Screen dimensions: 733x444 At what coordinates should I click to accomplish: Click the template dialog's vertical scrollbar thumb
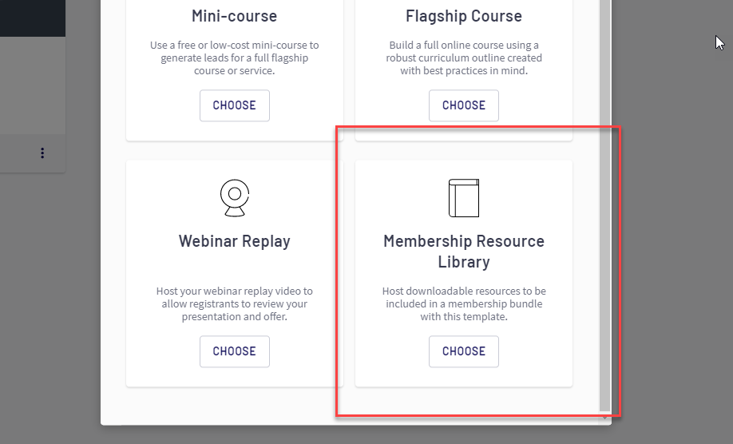604,200
